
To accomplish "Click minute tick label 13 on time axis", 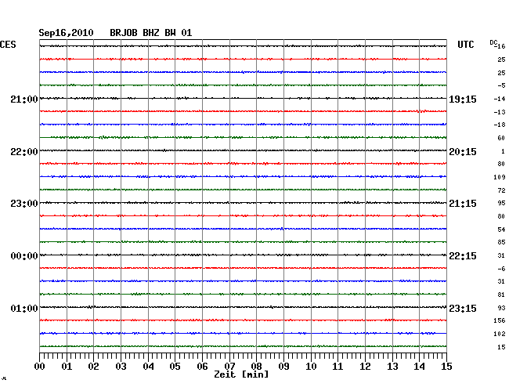I will pos(392,367).
